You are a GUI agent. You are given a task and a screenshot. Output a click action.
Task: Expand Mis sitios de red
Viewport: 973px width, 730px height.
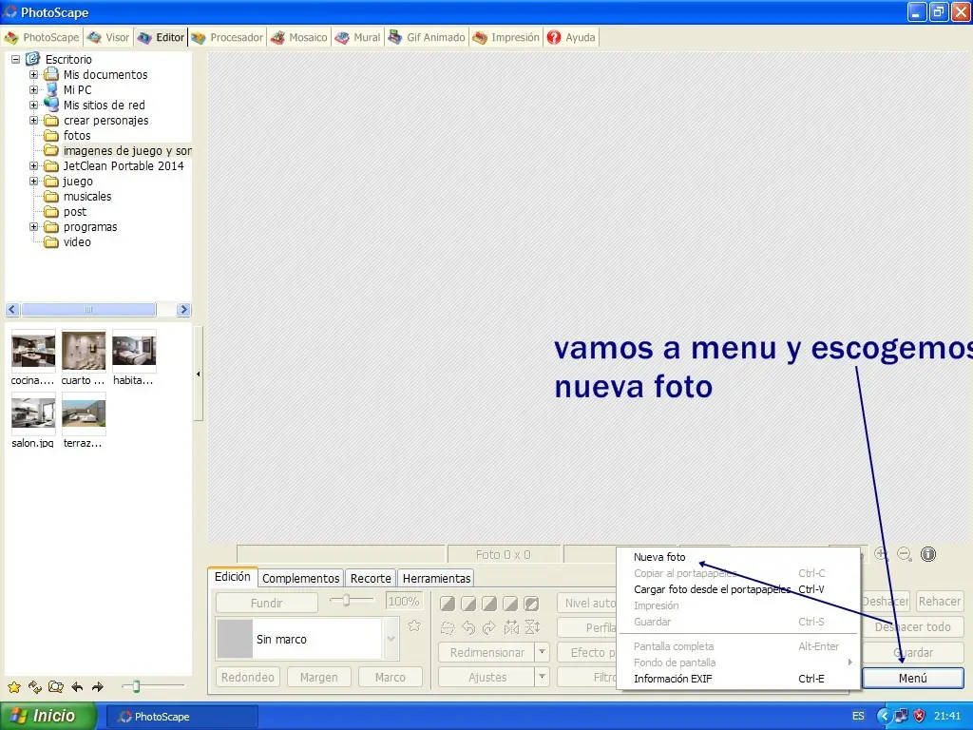(33, 105)
